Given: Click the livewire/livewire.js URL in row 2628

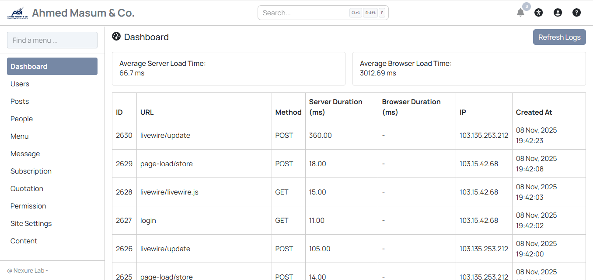Looking at the screenshot, I should tap(169, 192).
